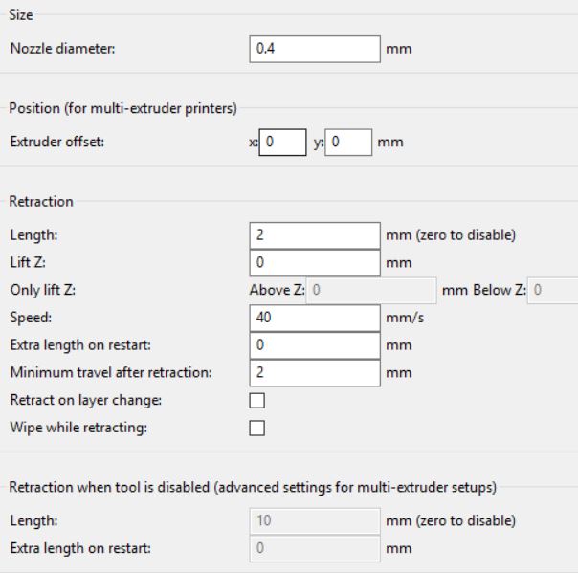The height and width of the screenshot is (573, 578).
Task: Click the disabled-tool retraction Length field
Action: tap(315, 521)
